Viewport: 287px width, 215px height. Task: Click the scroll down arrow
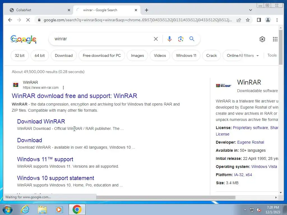(x=281, y=192)
